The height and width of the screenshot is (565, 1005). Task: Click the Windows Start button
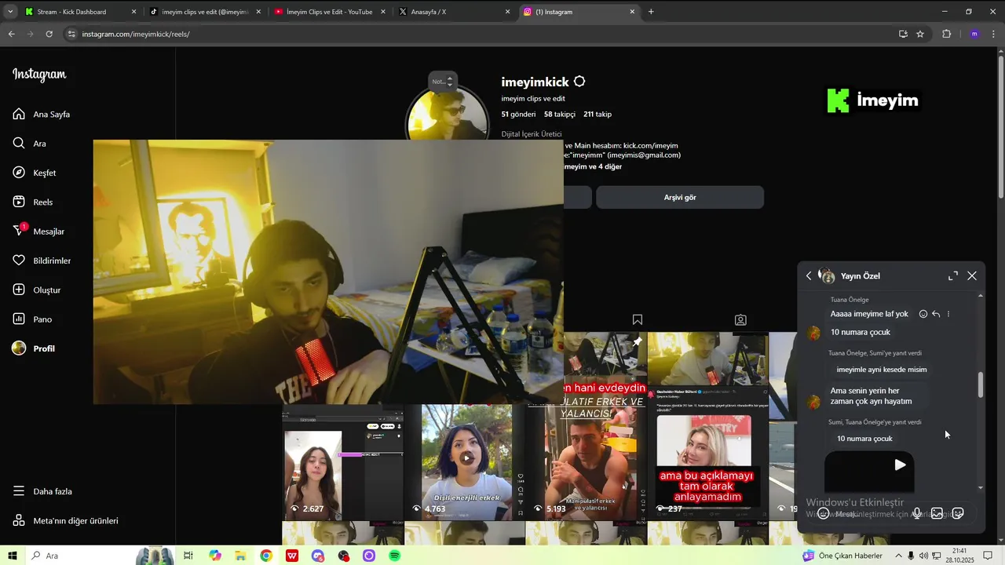13,556
